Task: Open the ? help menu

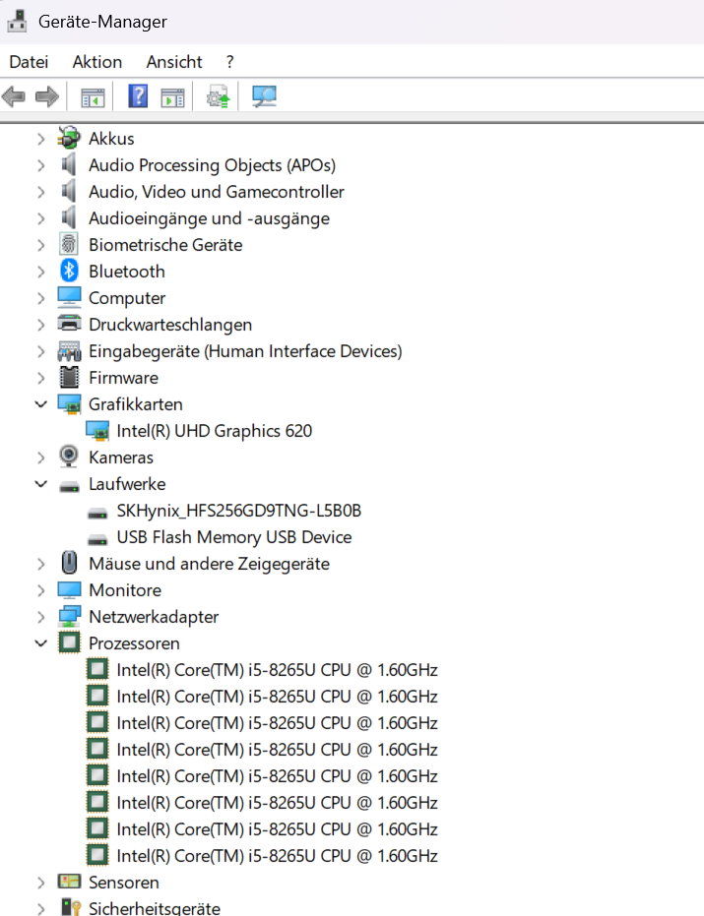Action: pyautogui.click(x=229, y=62)
